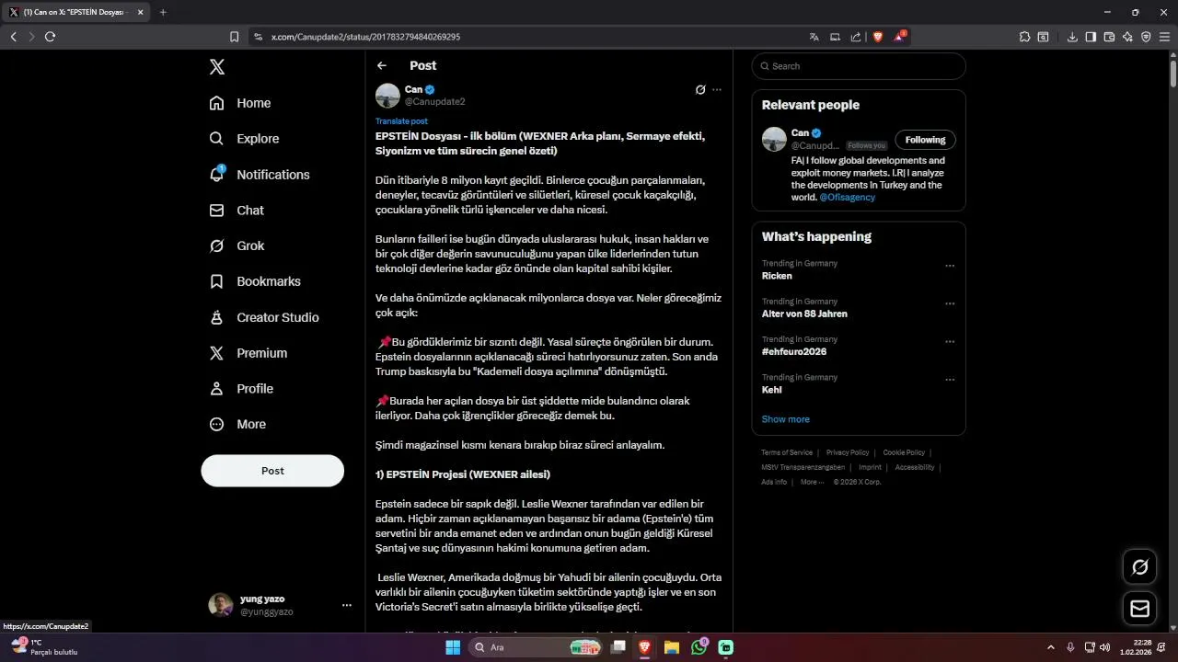Open browser downloads icon
The width and height of the screenshot is (1178, 662).
(x=1072, y=37)
